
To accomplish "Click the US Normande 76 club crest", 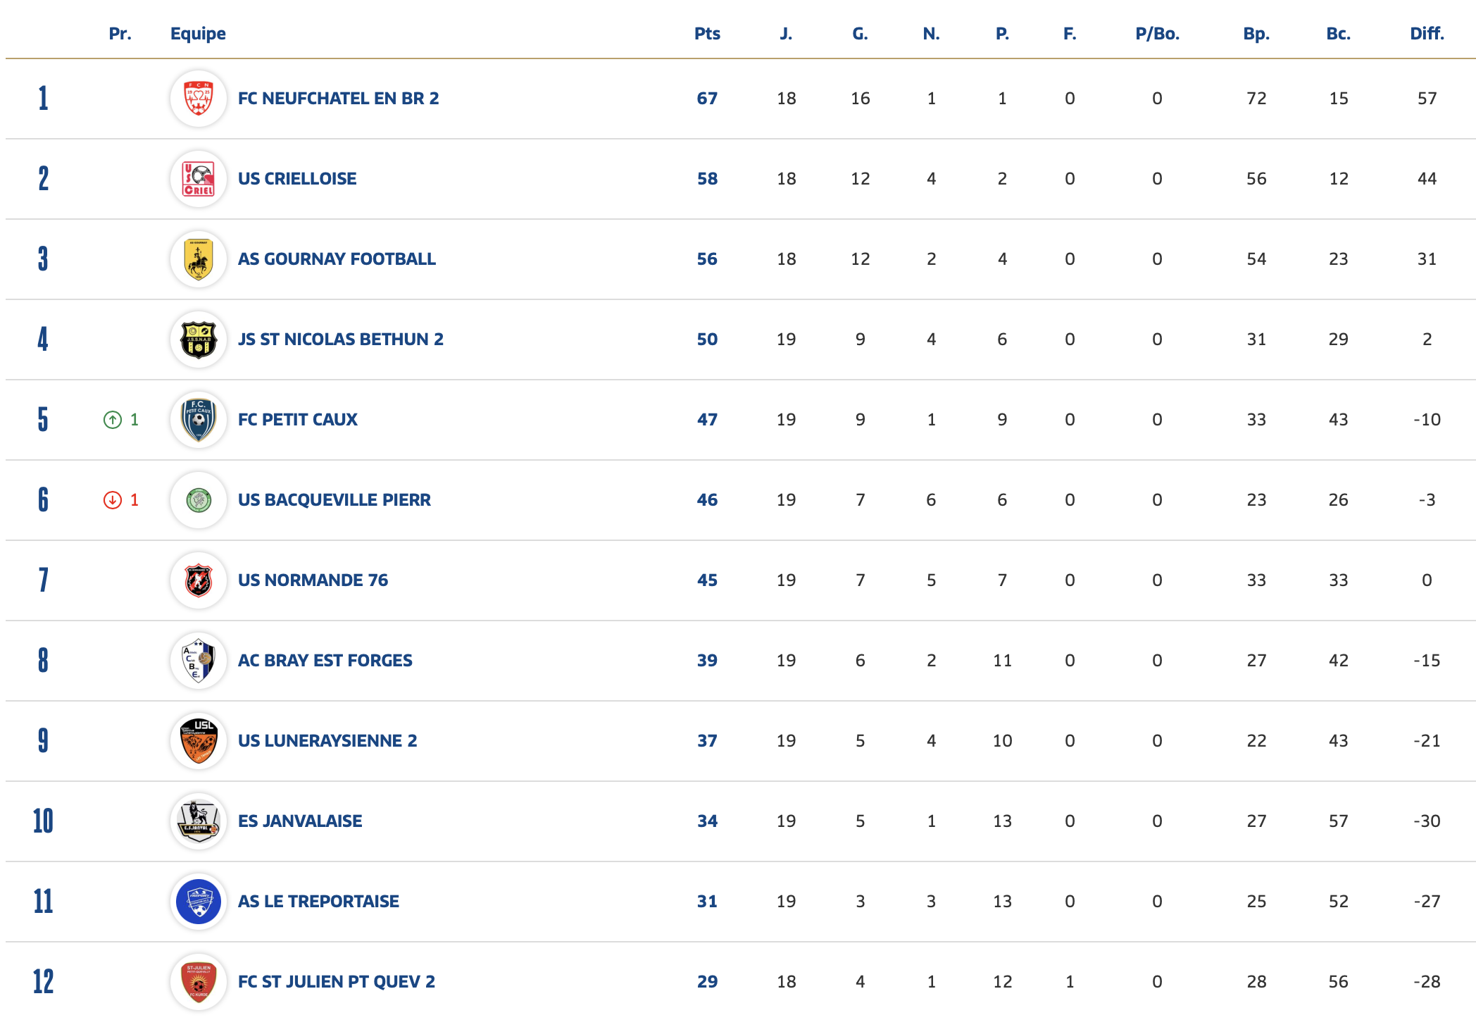I will tap(199, 580).
